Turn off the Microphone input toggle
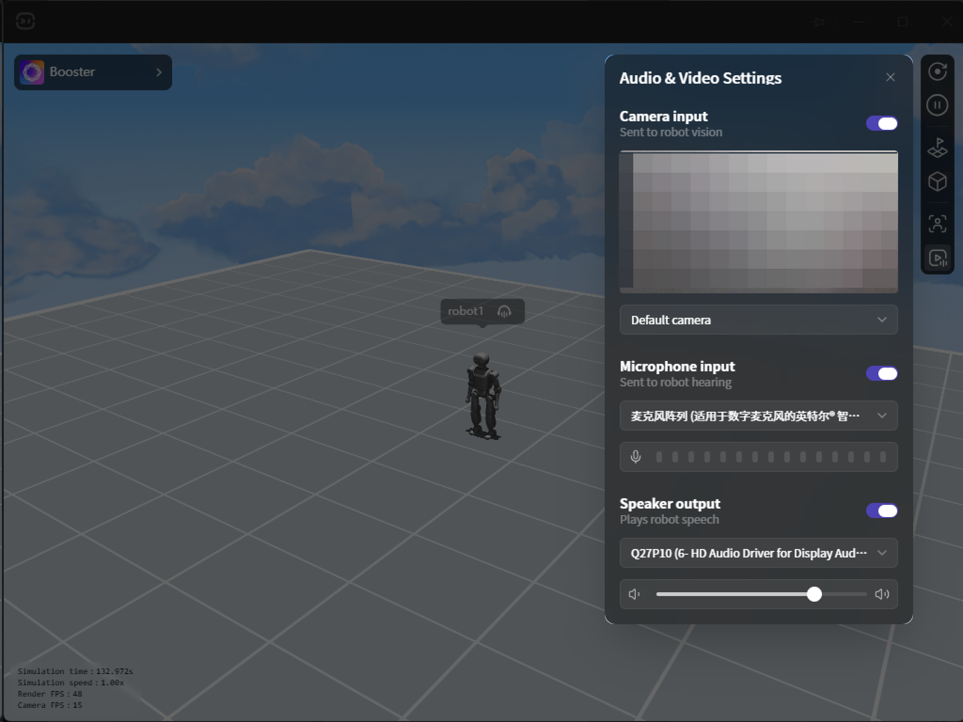This screenshot has width=963, height=722. (882, 374)
